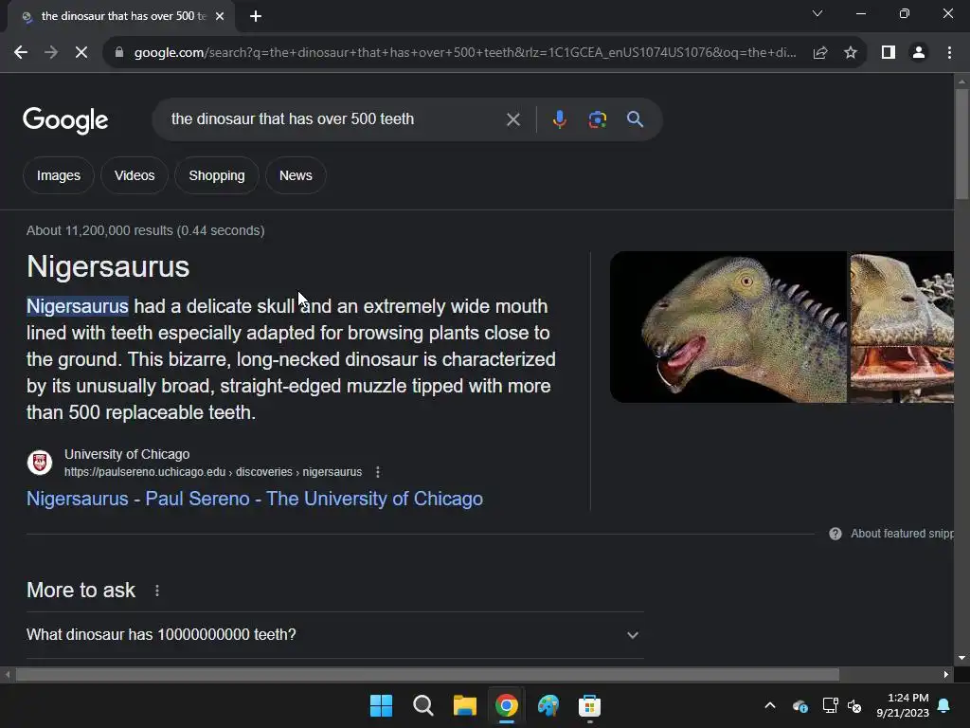Screen dimensions: 970x728
Task: Switch to Images results
Action: (x=58, y=175)
